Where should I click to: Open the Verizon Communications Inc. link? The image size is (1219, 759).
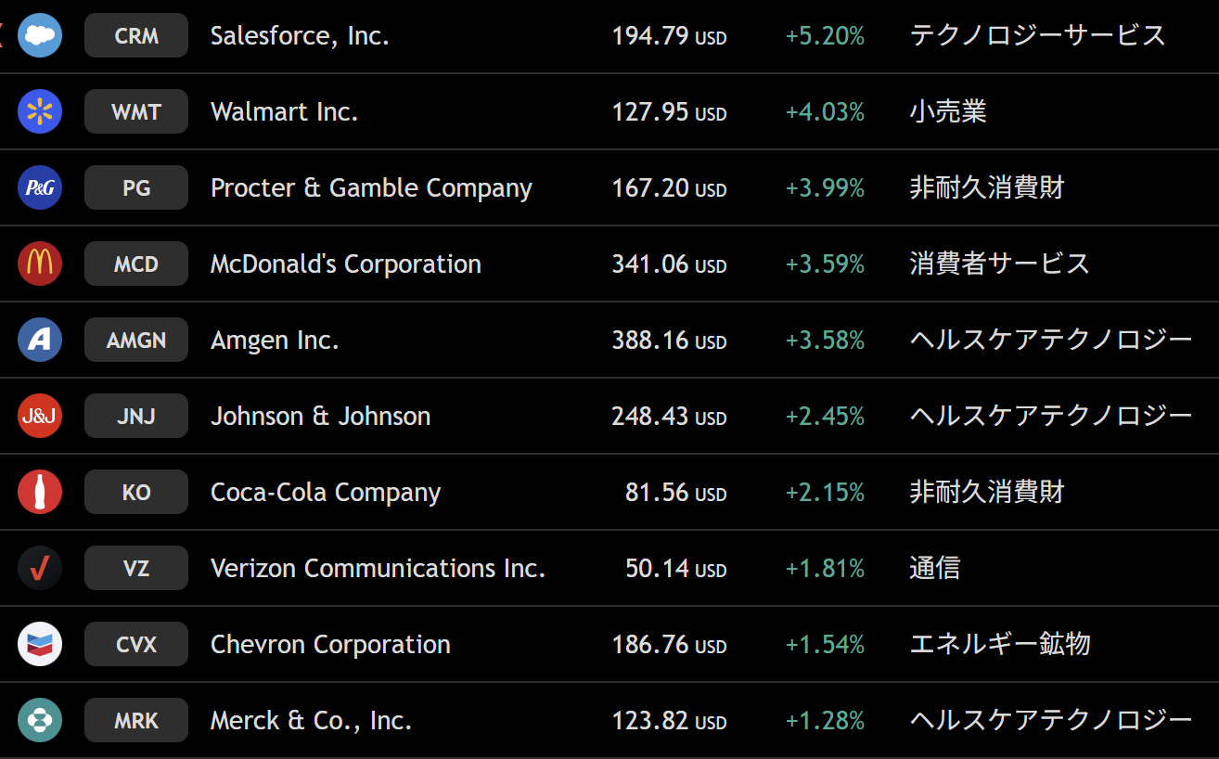[378, 569]
